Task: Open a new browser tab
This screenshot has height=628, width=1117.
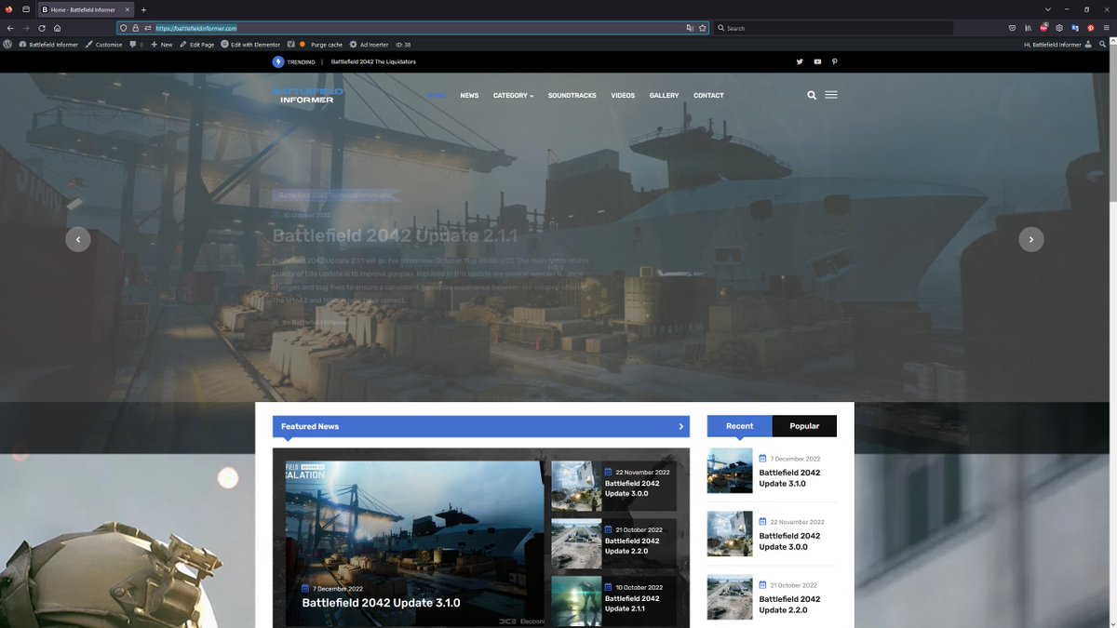Action: click(x=143, y=9)
